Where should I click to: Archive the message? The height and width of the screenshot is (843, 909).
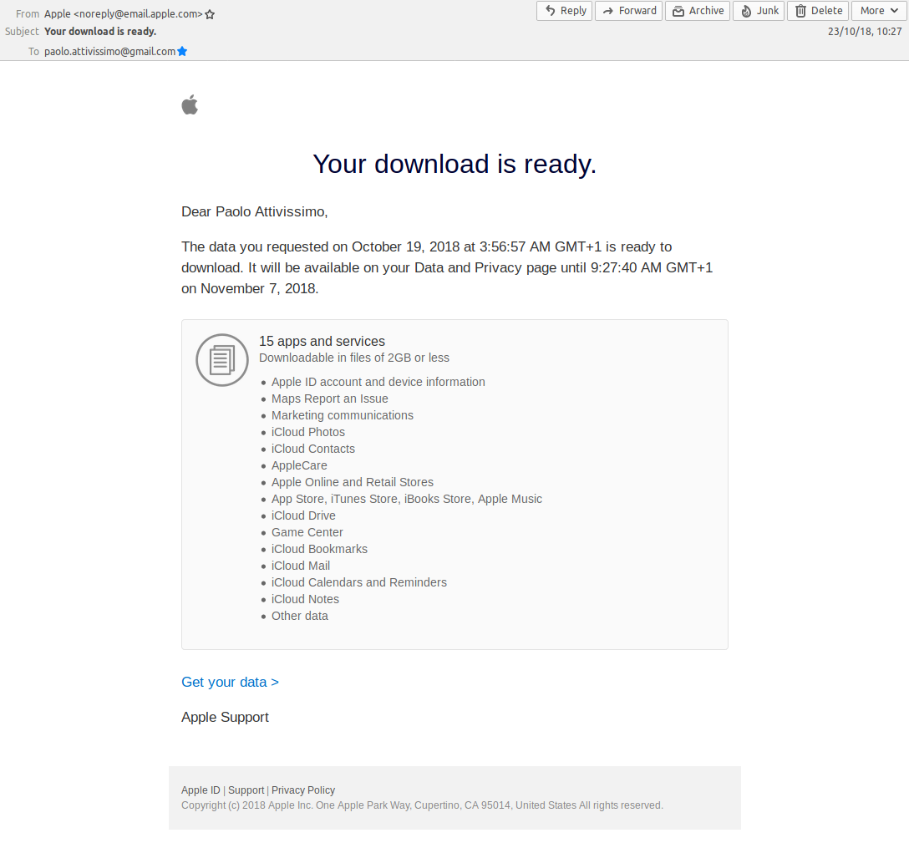pyautogui.click(x=698, y=11)
